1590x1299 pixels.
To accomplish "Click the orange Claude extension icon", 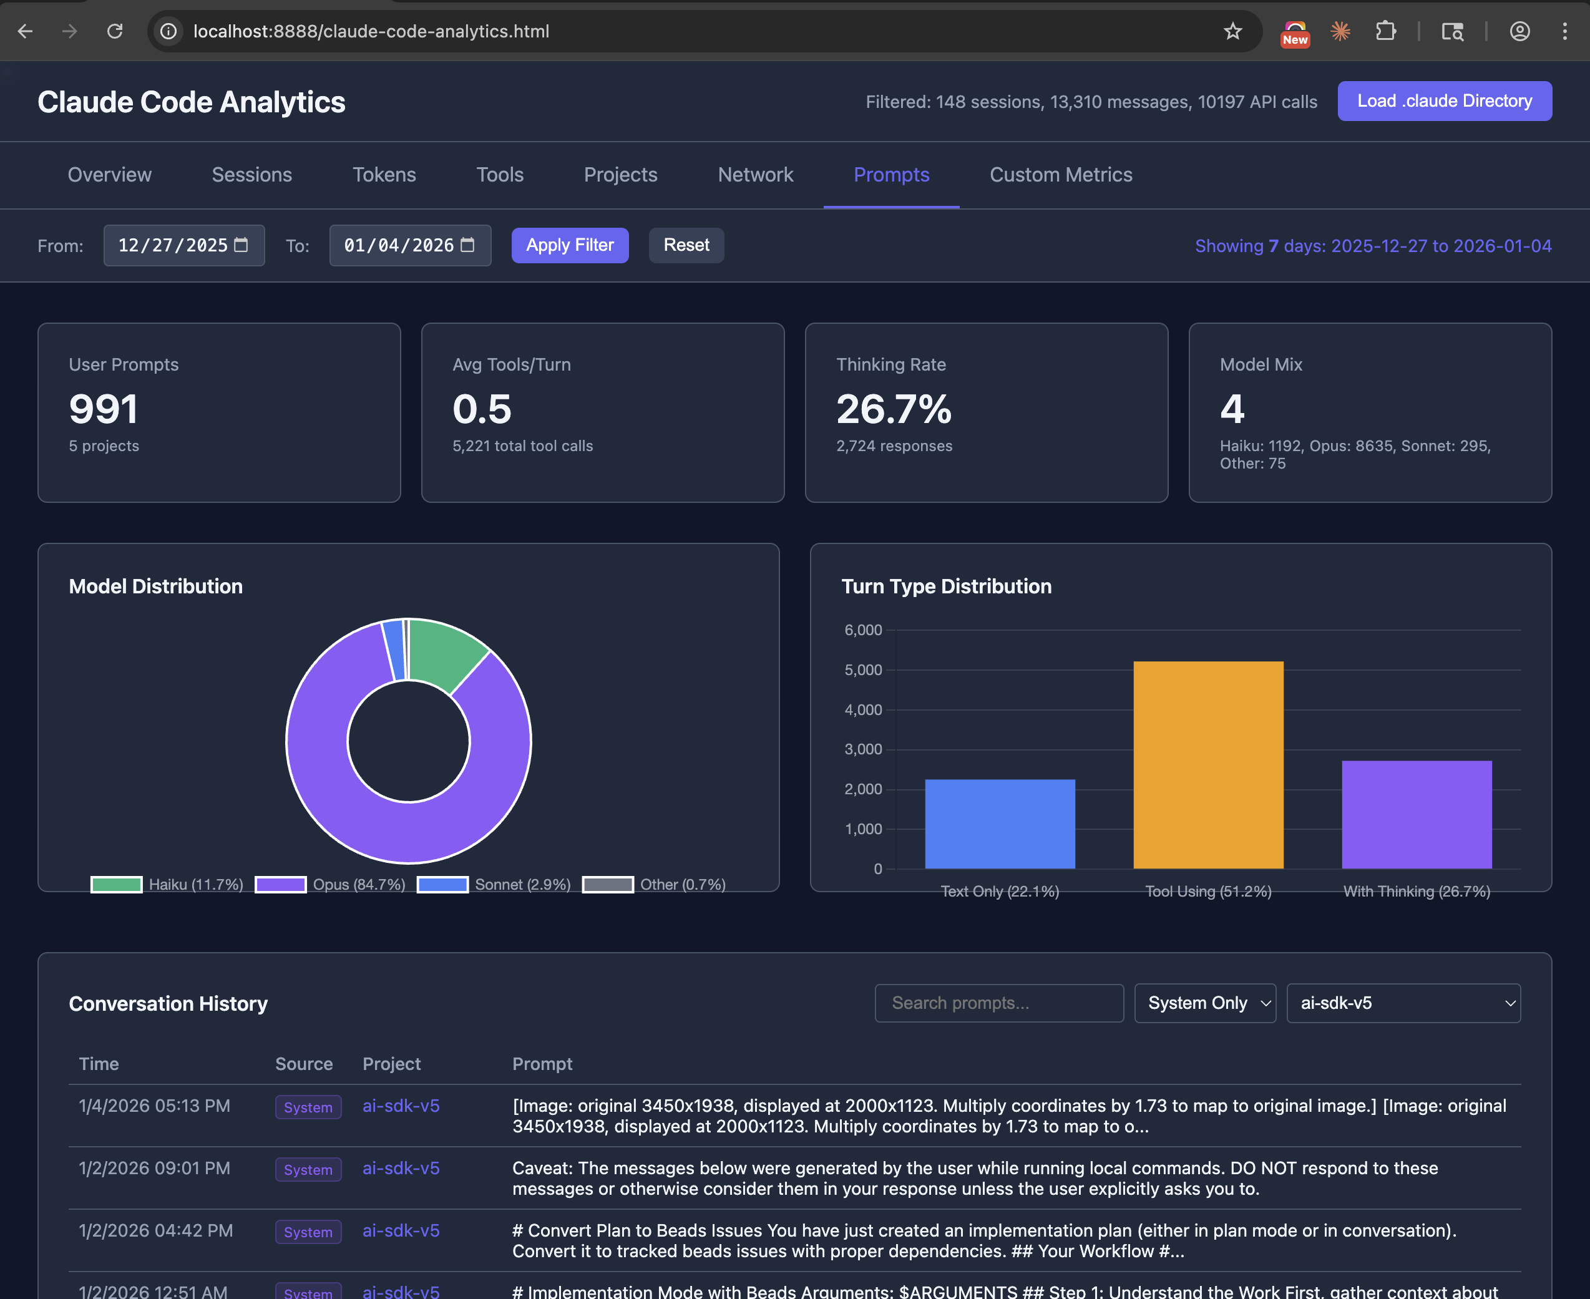I will 1340,31.
